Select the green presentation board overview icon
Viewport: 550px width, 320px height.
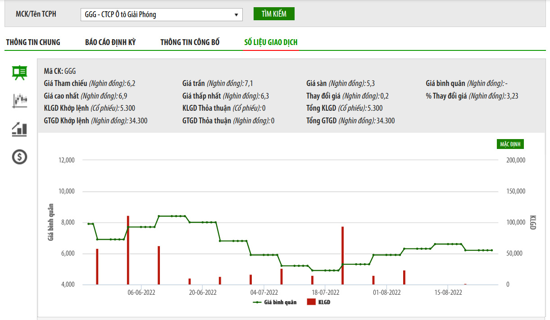[19, 72]
